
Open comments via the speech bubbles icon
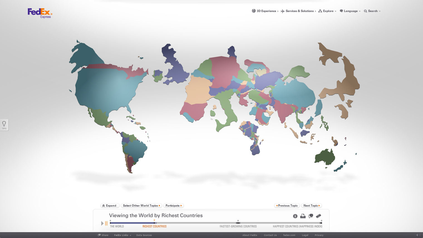point(311,216)
